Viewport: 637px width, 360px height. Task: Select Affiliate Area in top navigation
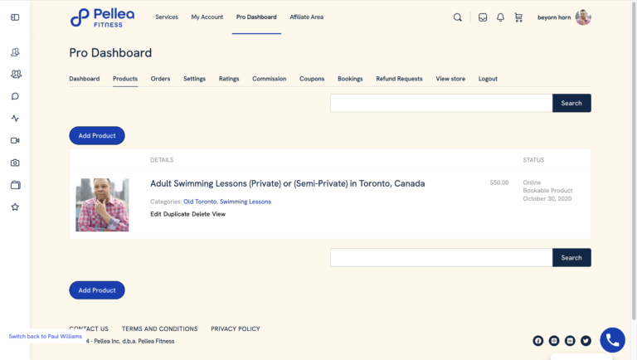coord(306,17)
